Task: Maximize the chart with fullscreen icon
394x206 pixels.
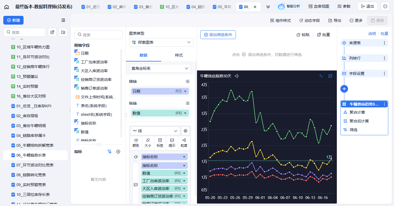Action: pos(330,76)
